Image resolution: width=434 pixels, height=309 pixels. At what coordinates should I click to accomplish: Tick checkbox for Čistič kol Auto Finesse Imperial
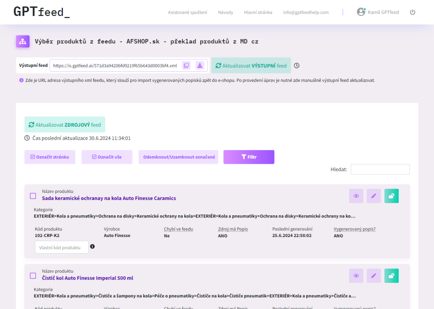tap(33, 276)
